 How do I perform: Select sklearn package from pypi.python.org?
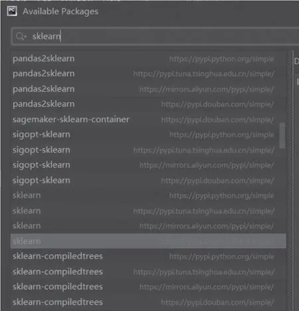tap(148, 195)
